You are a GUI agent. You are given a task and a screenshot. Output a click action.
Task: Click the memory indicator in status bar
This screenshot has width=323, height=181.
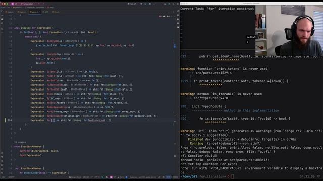(x=172, y=177)
